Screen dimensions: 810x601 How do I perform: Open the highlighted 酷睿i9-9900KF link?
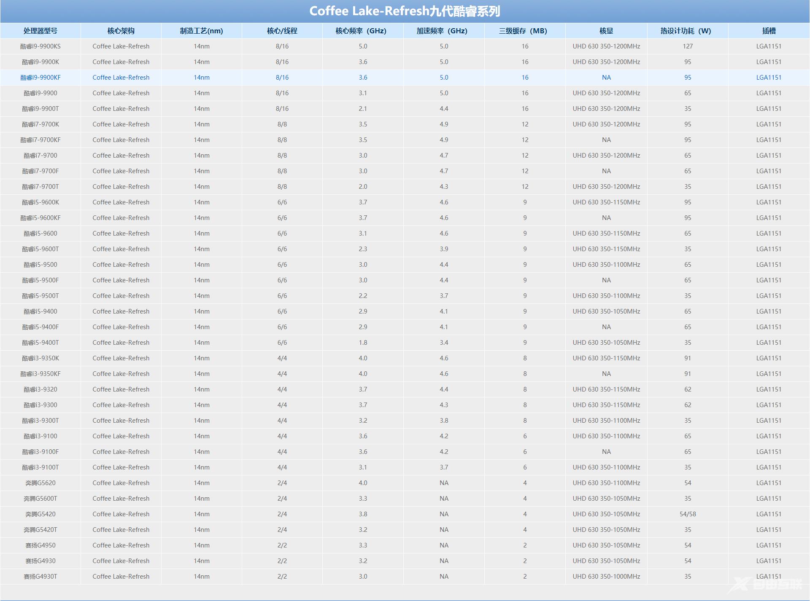click(x=40, y=78)
